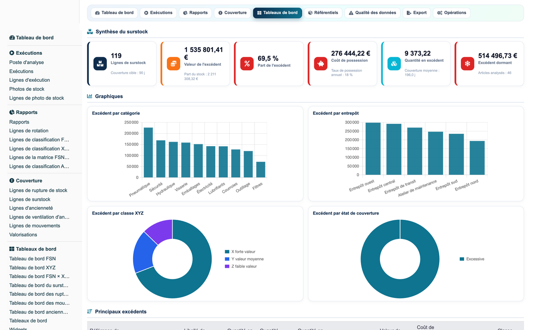
Task: Click the red percent icon for Part de l'excédent
Action: coord(247,64)
